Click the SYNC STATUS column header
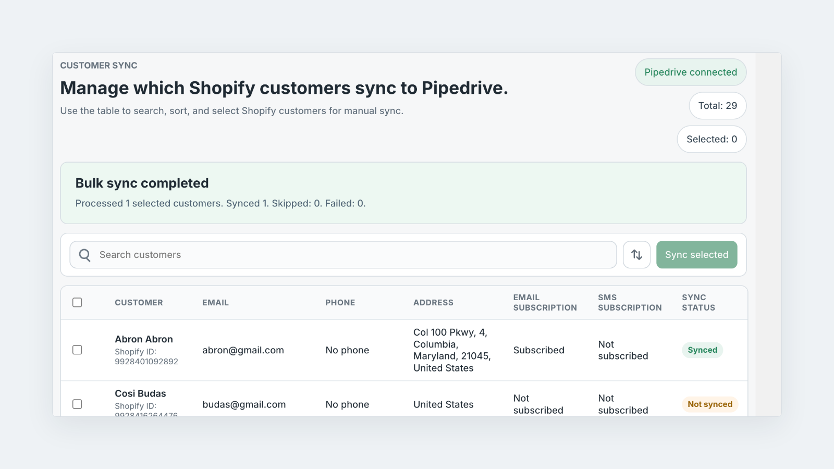 point(698,303)
